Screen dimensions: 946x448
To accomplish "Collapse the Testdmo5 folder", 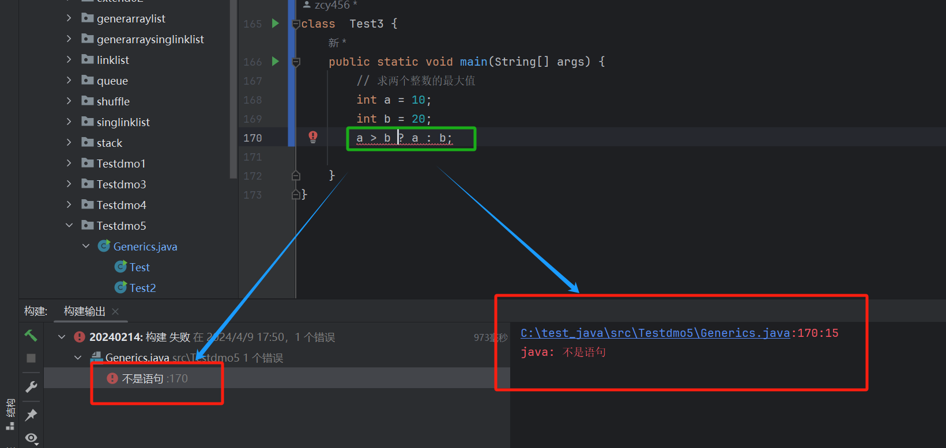I will (x=69, y=226).
